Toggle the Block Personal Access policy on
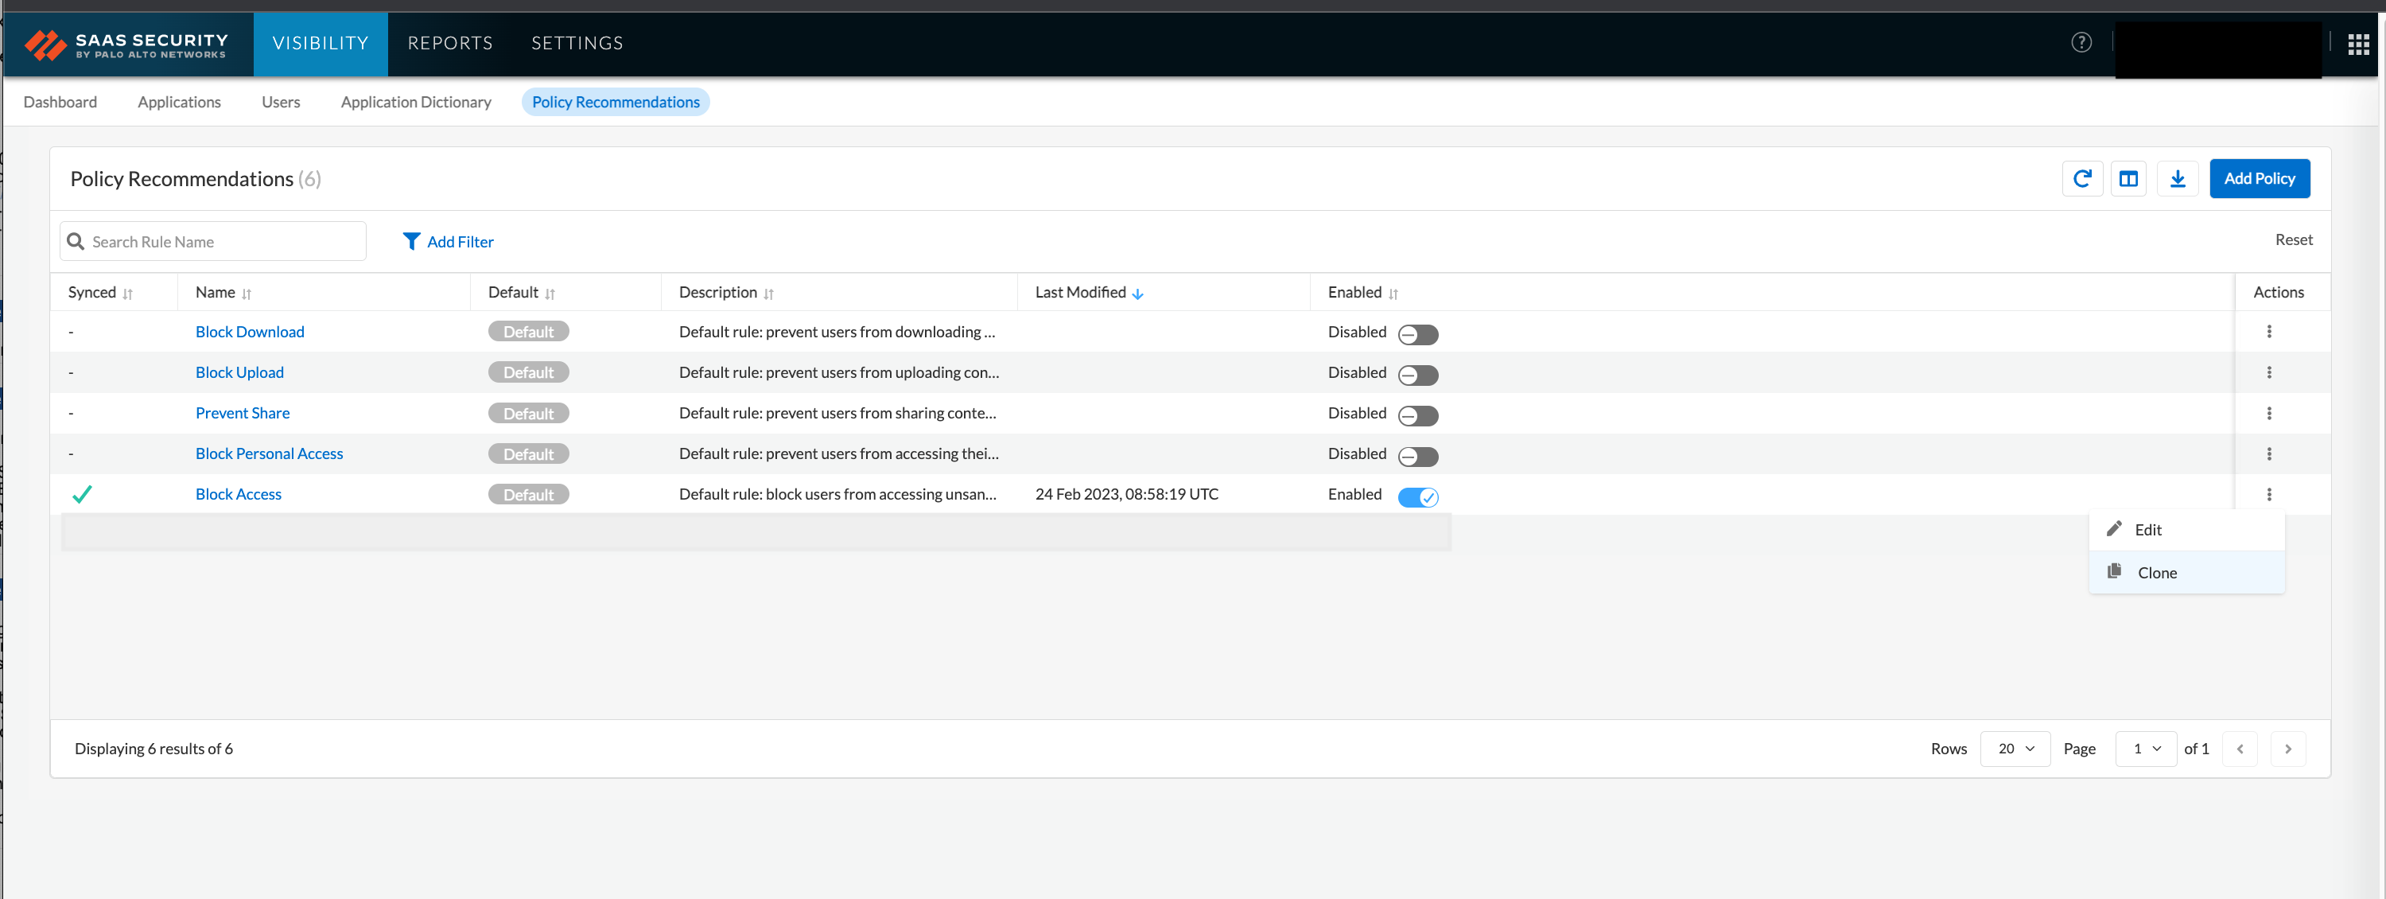The width and height of the screenshot is (2386, 899). pyautogui.click(x=1417, y=457)
